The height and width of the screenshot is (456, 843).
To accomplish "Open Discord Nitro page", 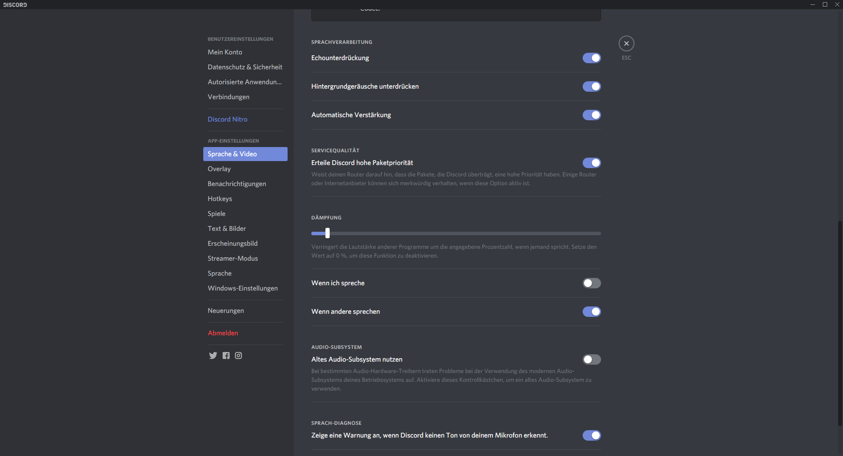I will coord(245,119).
